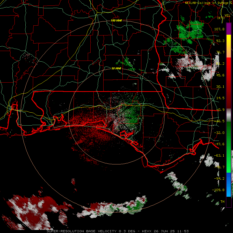233x233 pixels.
Task: Click the VEL legend heading
Action: click(227, 16)
